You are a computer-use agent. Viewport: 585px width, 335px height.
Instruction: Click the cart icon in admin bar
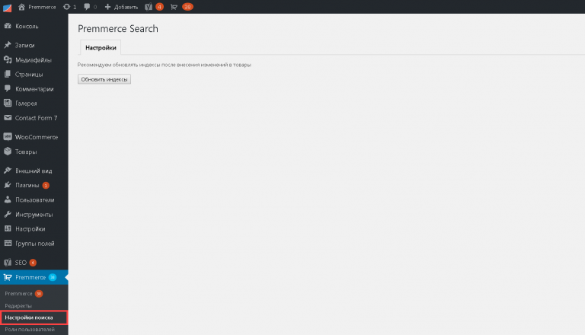click(174, 7)
